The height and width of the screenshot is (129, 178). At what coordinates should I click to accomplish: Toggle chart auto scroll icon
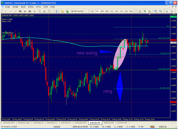[167, 11]
